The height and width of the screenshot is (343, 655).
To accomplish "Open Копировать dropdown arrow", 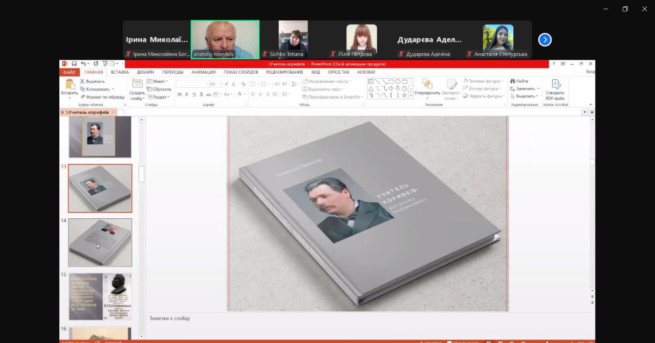I will click(x=113, y=89).
